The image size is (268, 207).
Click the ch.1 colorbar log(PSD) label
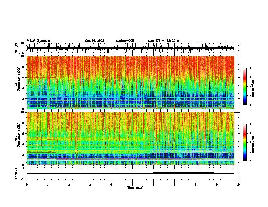253,88
